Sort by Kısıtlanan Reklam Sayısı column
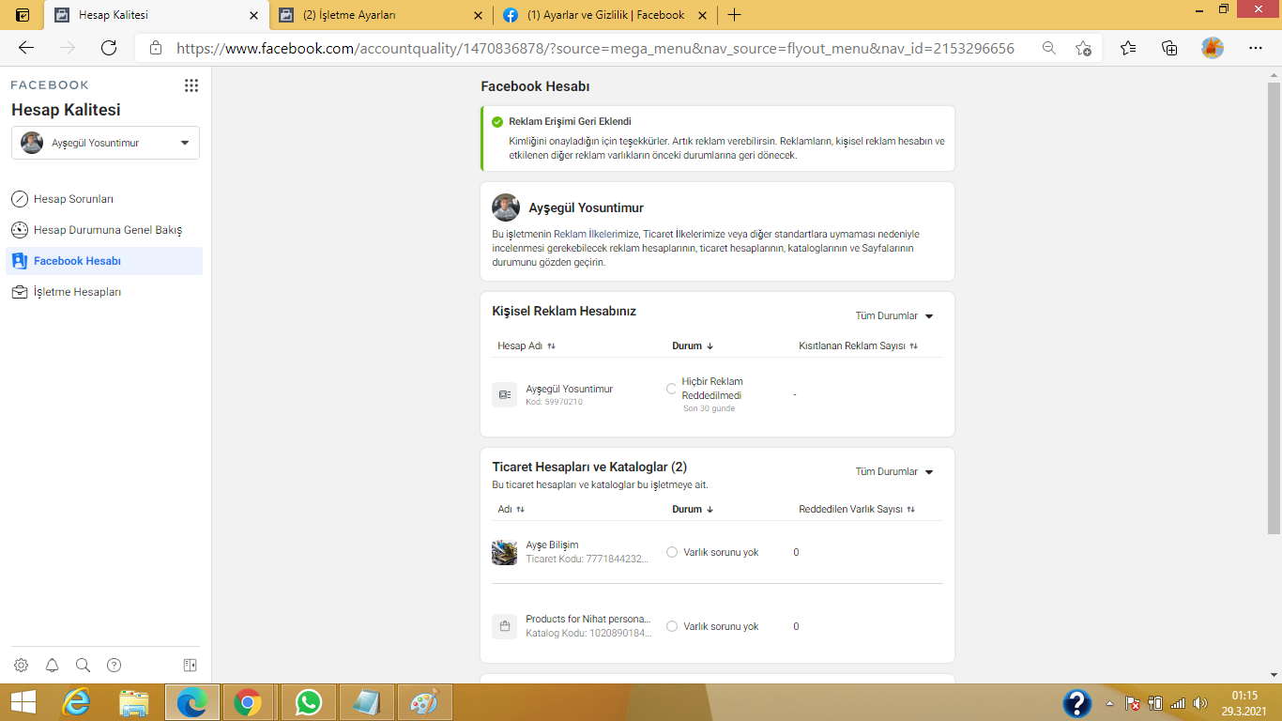This screenshot has height=721, width=1282. [x=858, y=346]
